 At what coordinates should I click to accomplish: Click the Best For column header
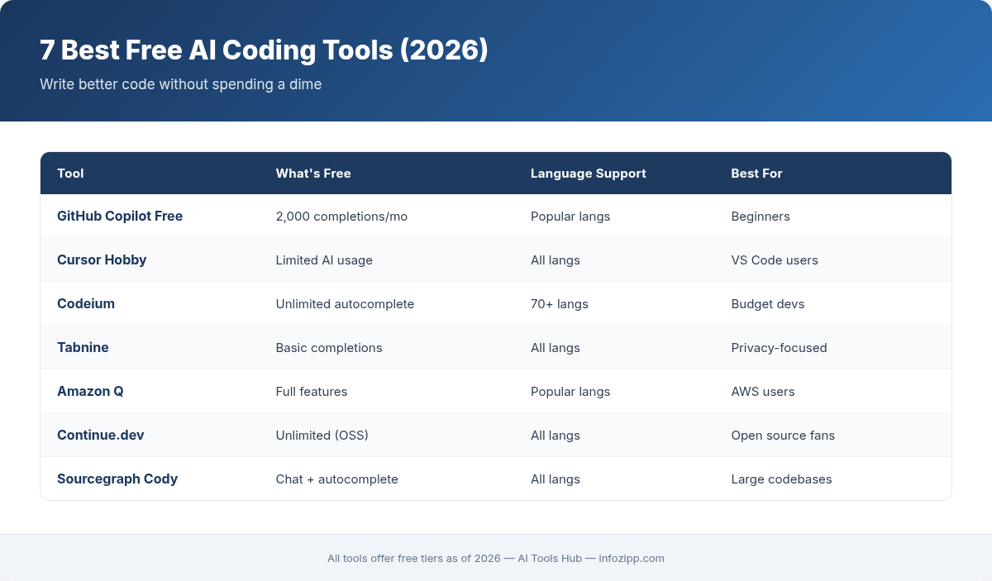(x=756, y=174)
